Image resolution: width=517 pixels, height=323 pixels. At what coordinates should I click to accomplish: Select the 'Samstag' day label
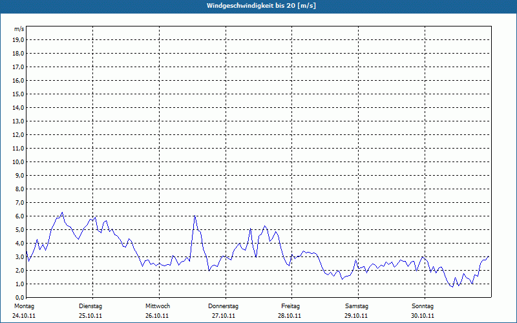click(357, 306)
